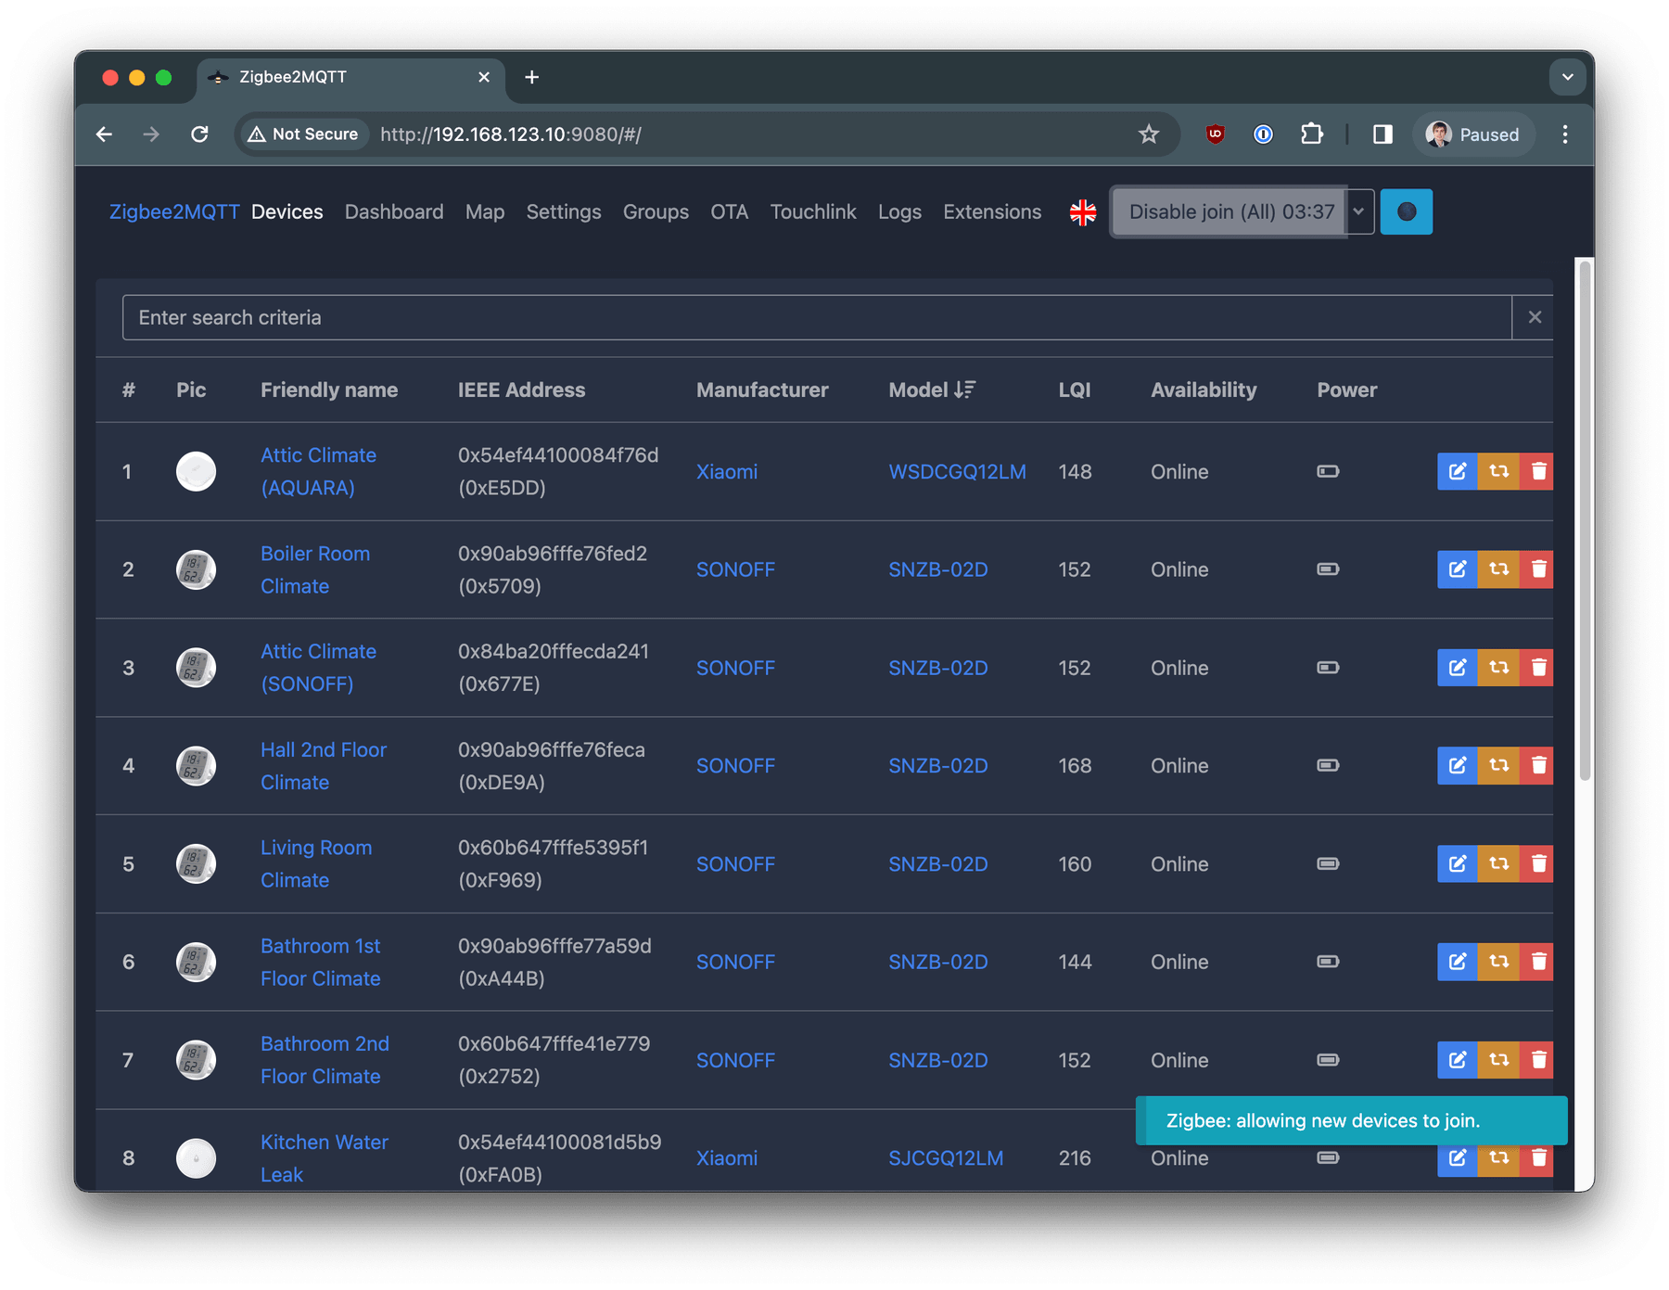The height and width of the screenshot is (1290, 1669).
Task: Edit the Attic Climate (AQUARA) device
Action: coord(1457,471)
